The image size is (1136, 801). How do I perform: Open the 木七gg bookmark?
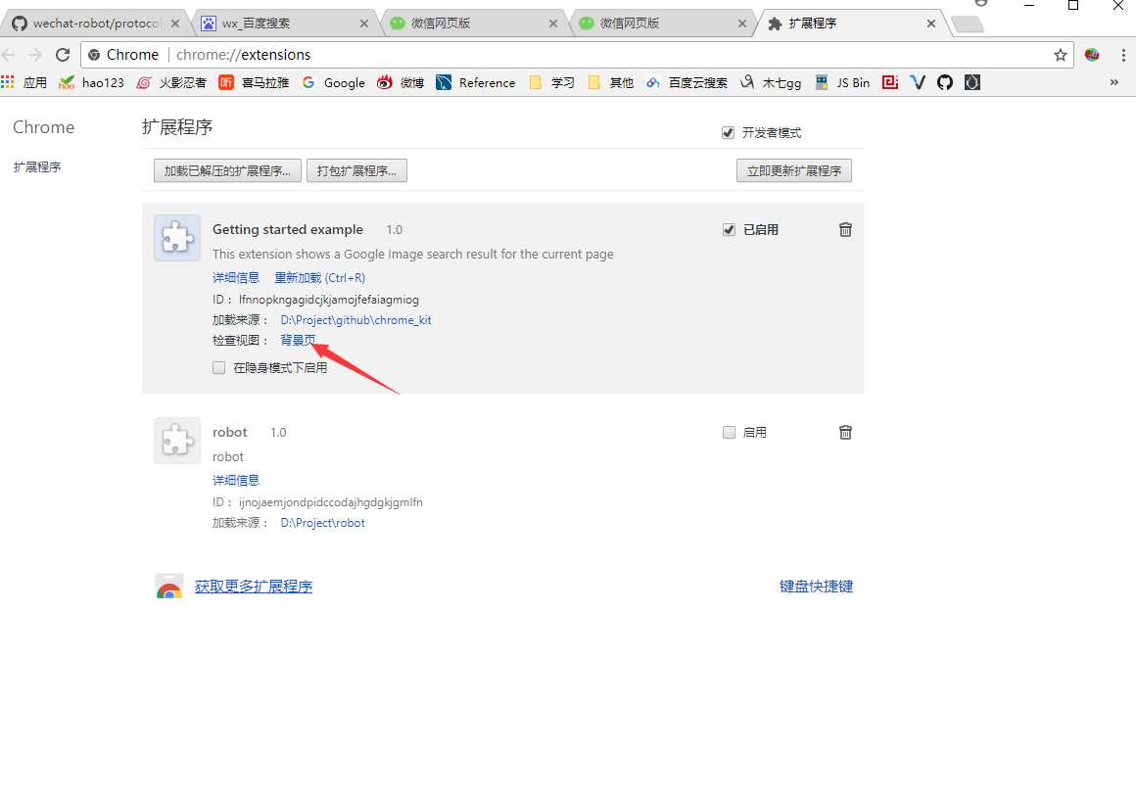[x=770, y=82]
